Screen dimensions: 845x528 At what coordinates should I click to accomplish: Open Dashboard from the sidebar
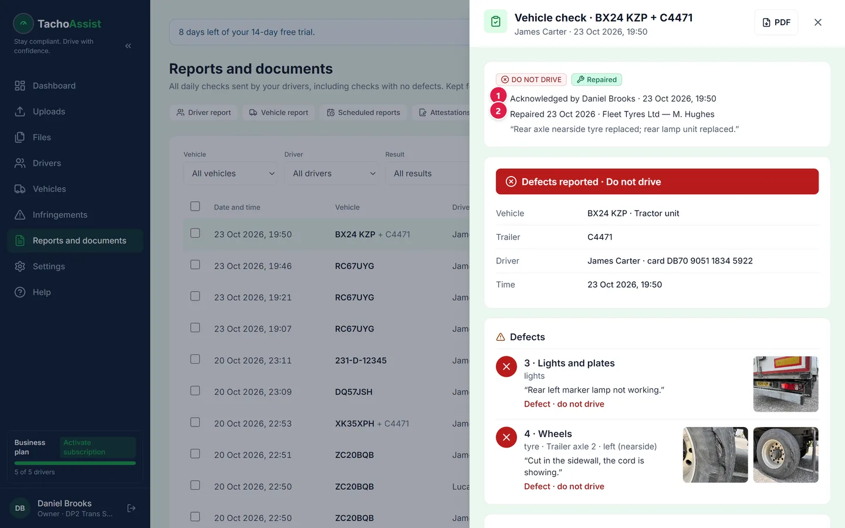tap(75, 86)
